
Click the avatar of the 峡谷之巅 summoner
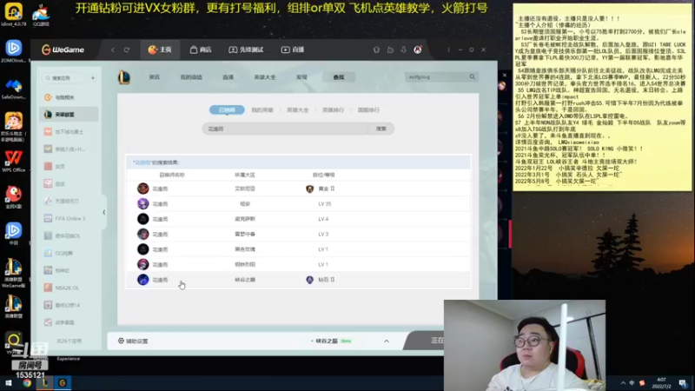[142, 279]
